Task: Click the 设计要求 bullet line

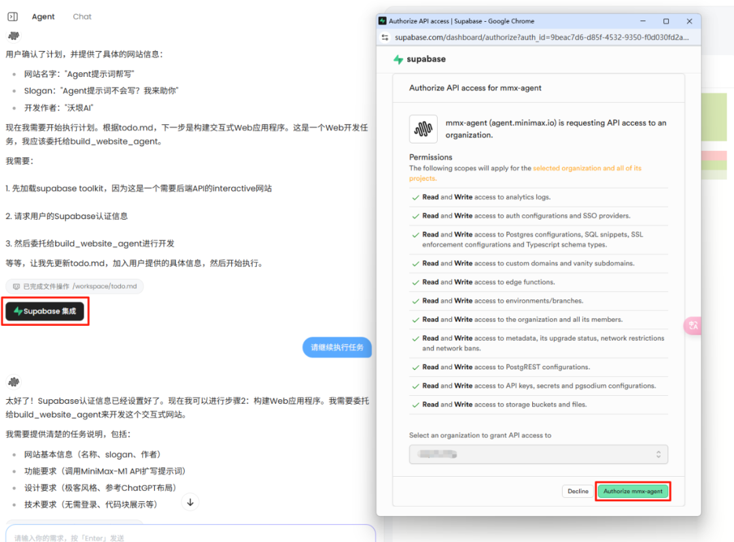Action: [x=100, y=488]
